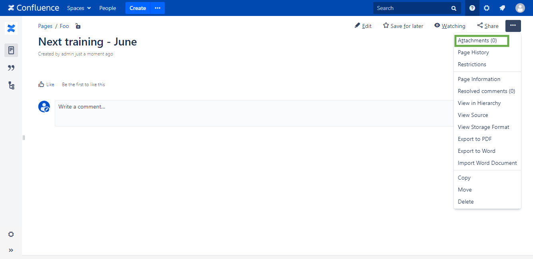Edit the current page
533x259 pixels.
363,26
